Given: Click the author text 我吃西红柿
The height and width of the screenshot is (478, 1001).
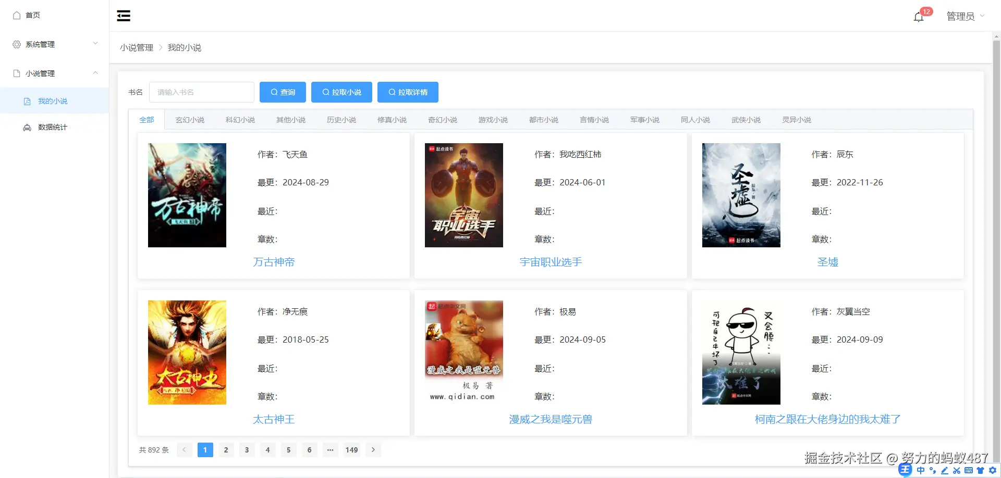Looking at the screenshot, I should click(x=580, y=154).
